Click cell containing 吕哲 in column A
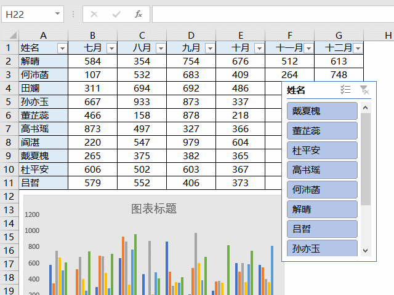This screenshot has height=295, width=394. 44,183
